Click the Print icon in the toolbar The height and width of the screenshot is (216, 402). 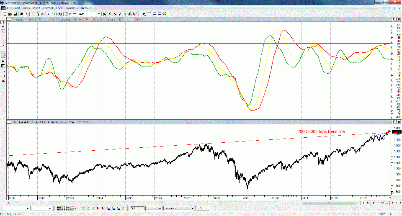21,14
